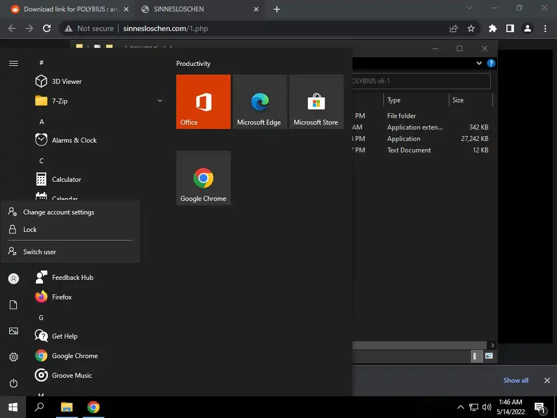Reload the page in Chrome
The image size is (557, 418).
(47, 28)
